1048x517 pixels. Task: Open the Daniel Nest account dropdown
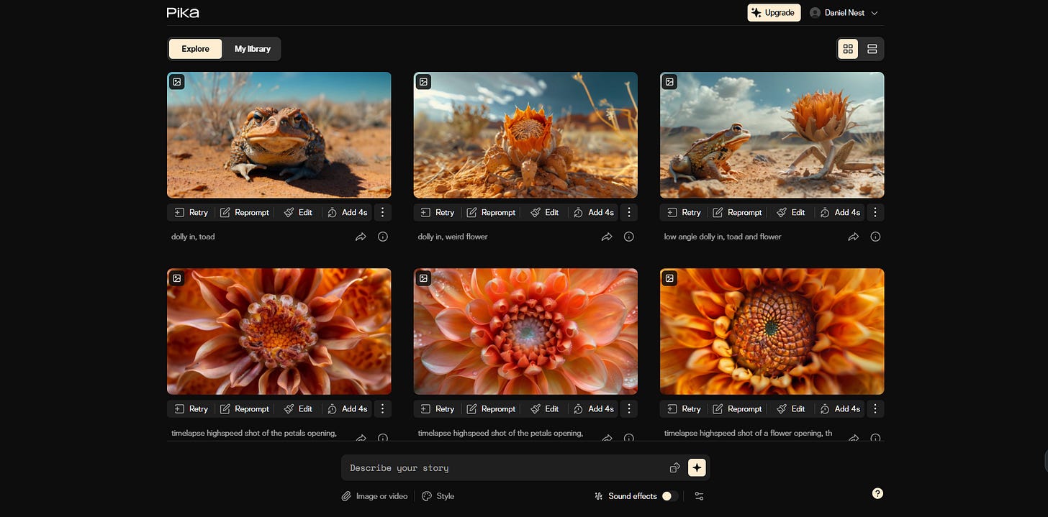pyautogui.click(x=844, y=12)
